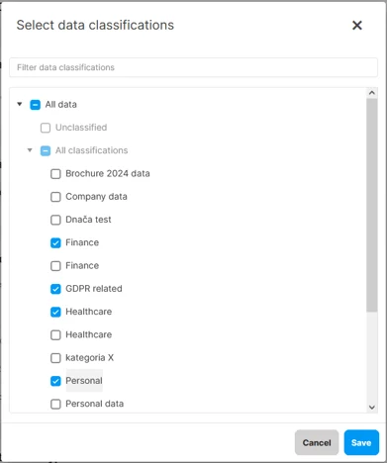Viewport: 387px width, 463px height.
Task: Check the kategoria X checkbox
Action: click(55, 358)
